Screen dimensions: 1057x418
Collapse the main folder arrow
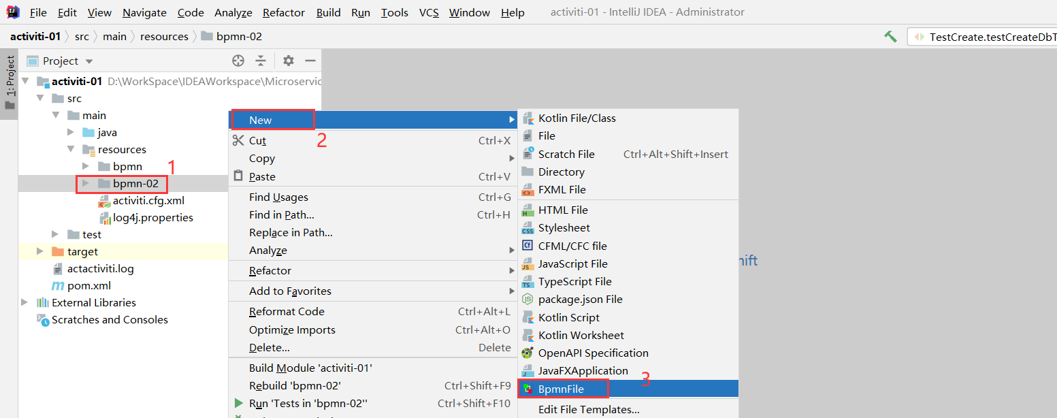point(56,115)
